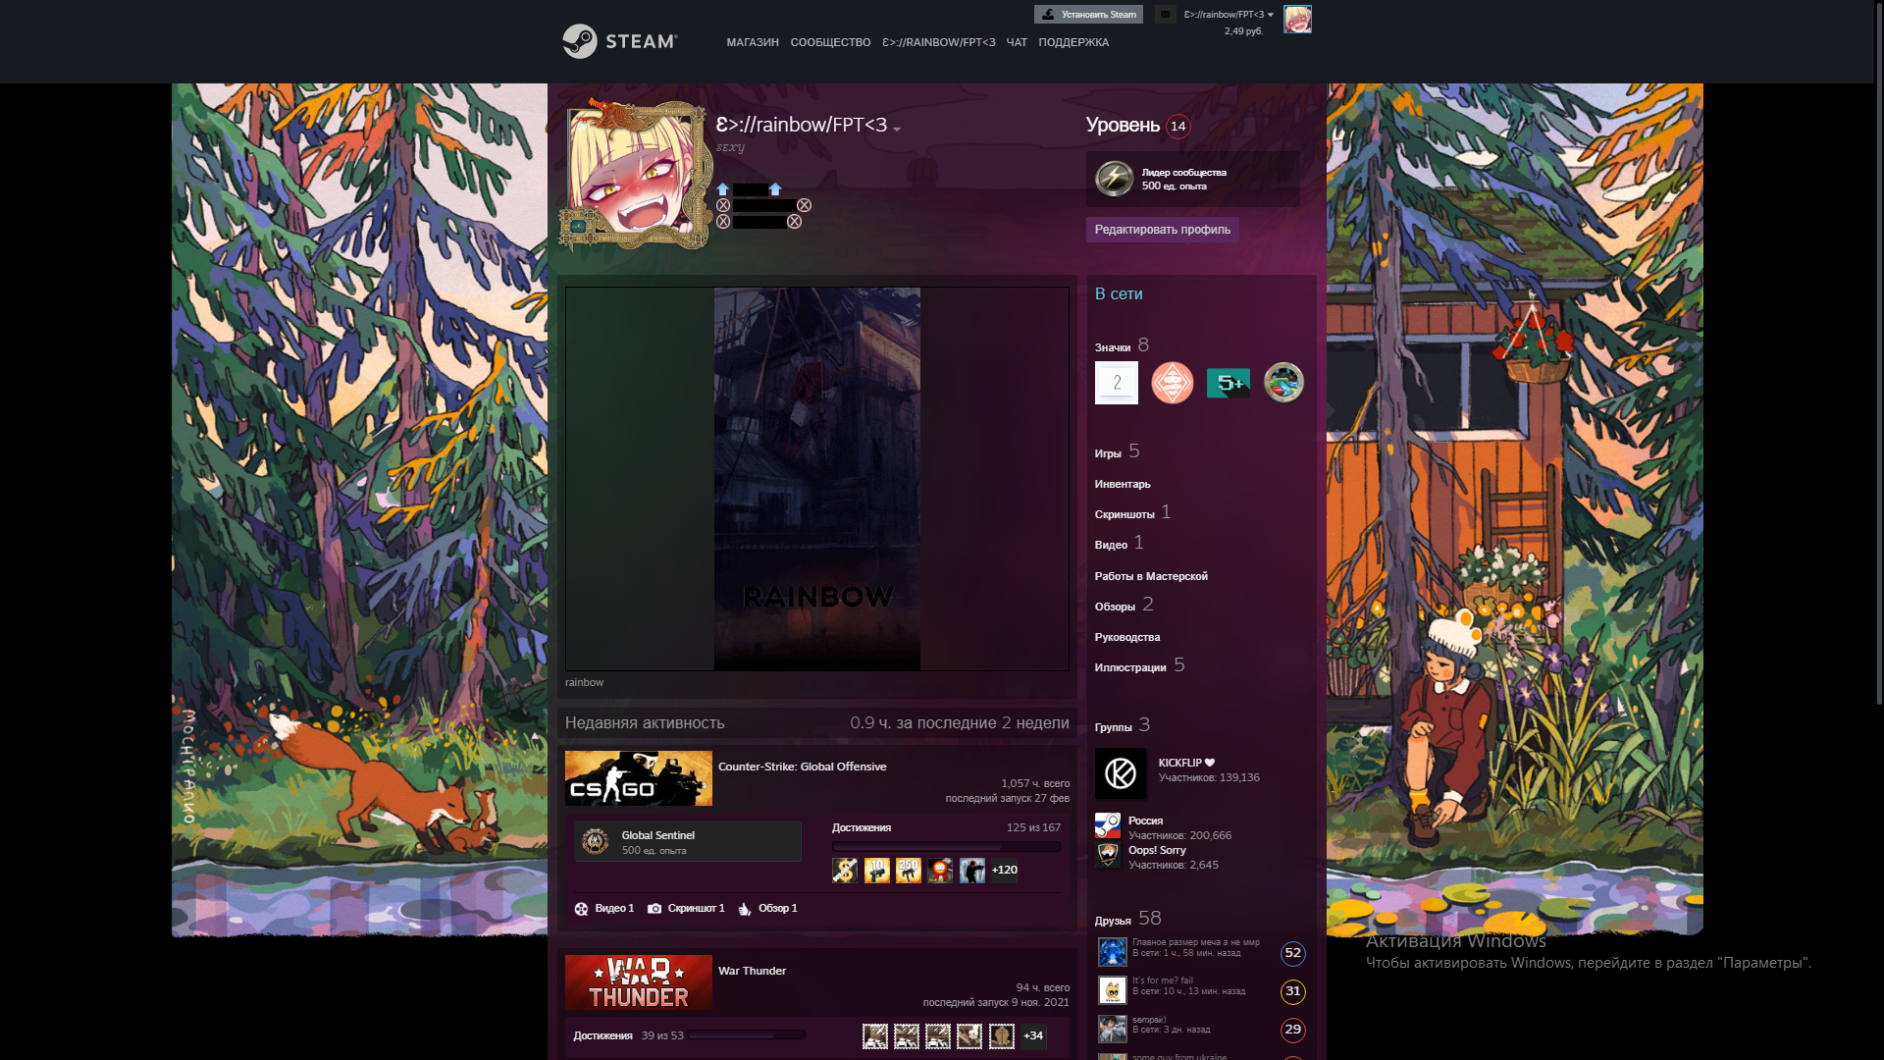Click the Установить Steam button
Image resolution: width=1884 pixels, height=1060 pixels.
[1088, 15]
